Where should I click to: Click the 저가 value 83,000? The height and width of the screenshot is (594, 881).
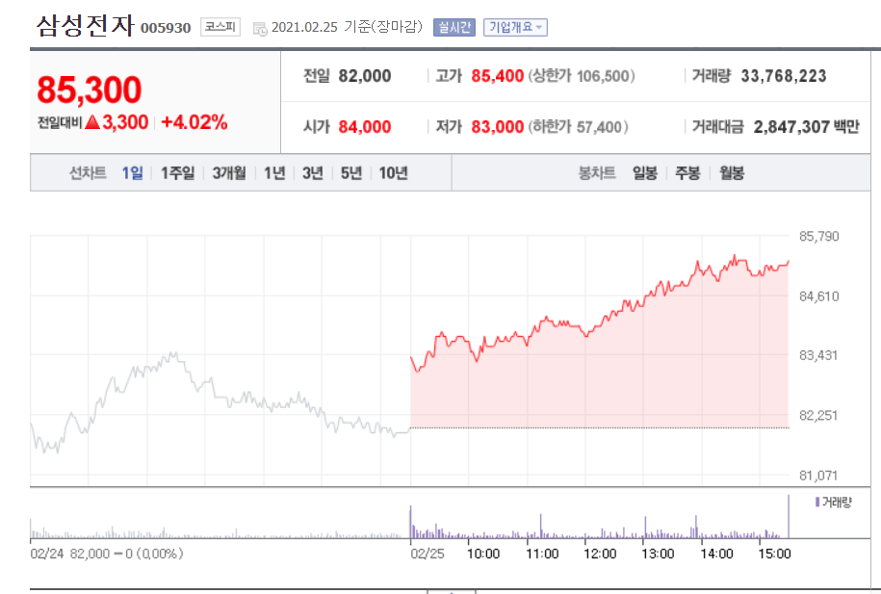[497, 127]
